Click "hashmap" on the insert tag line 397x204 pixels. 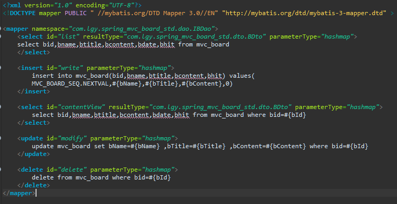(x=155, y=68)
